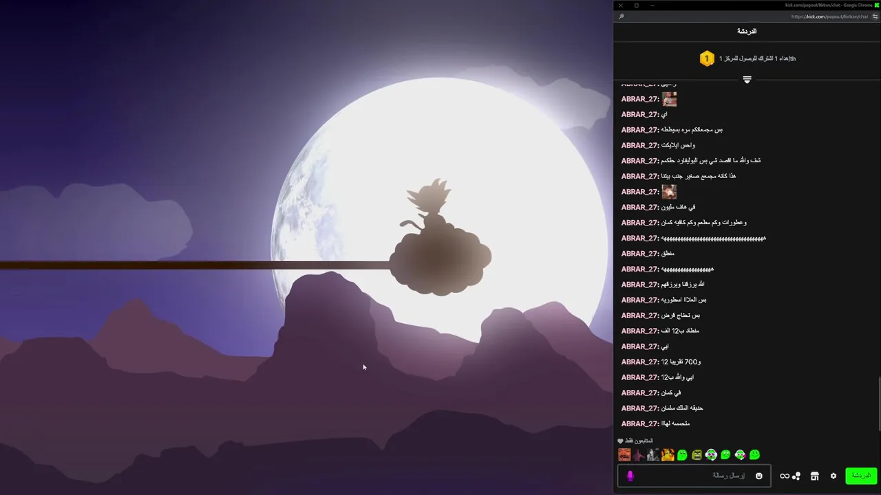
Task: Insert the fire flames emote
Action: pyautogui.click(x=668, y=454)
